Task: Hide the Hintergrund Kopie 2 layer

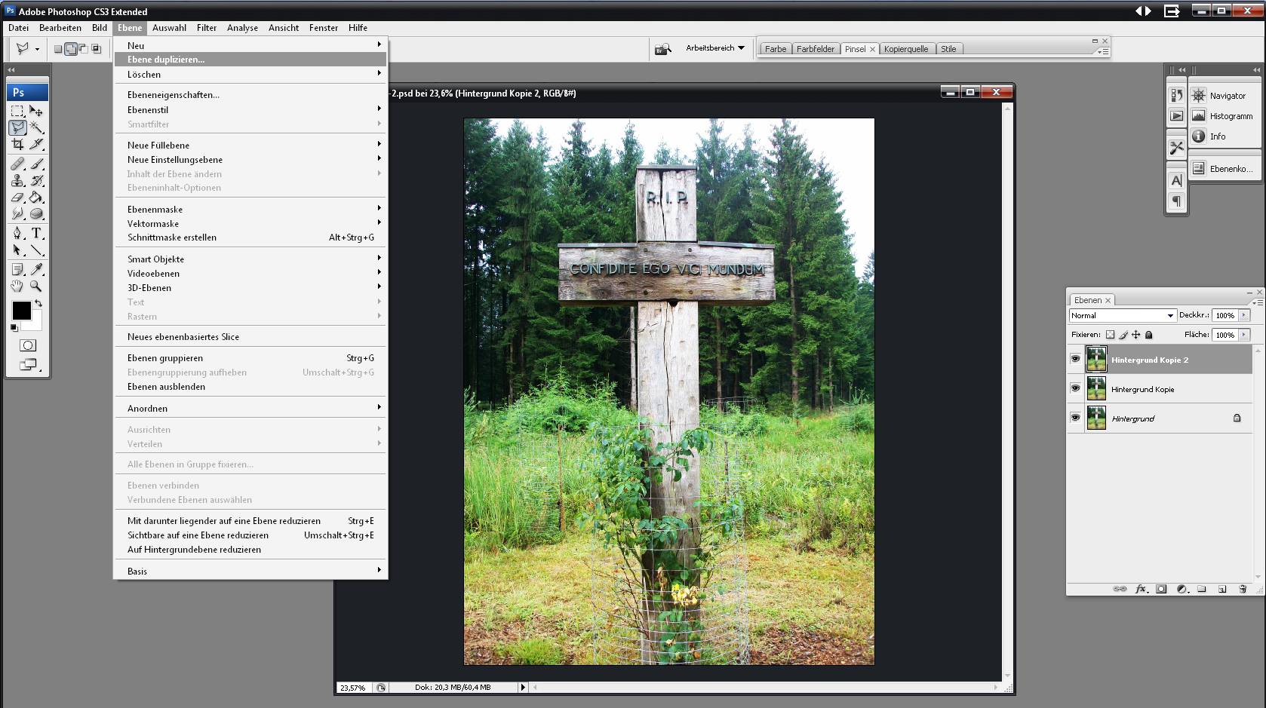Action: coord(1075,360)
